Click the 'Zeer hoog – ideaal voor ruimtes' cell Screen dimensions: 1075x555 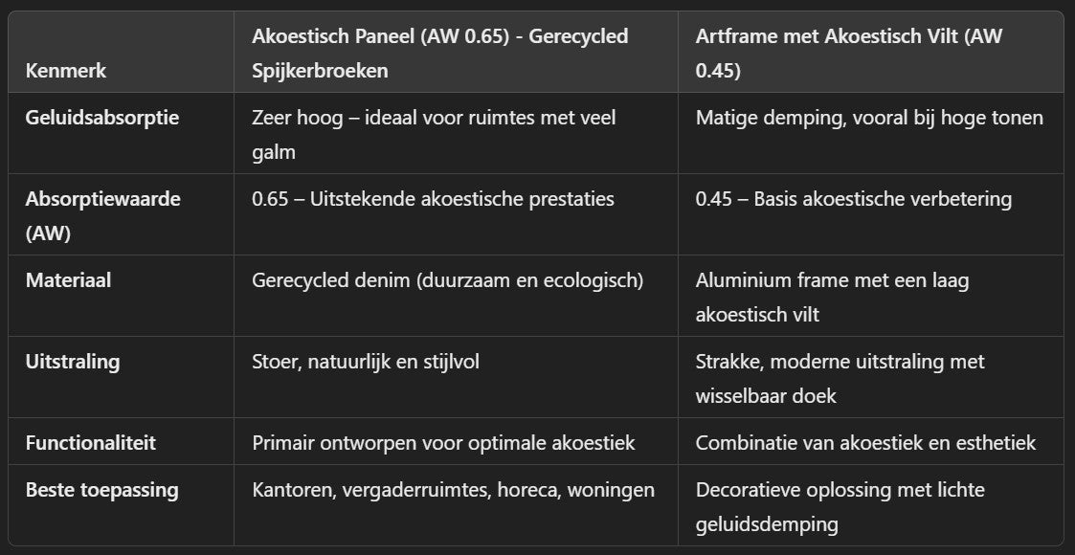point(434,132)
